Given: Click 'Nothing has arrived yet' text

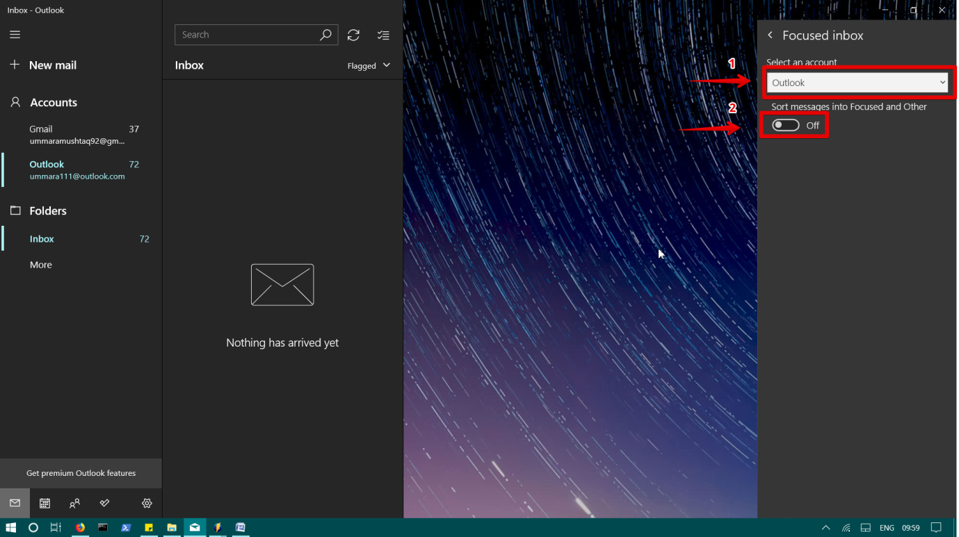Looking at the screenshot, I should coord(282,342).
